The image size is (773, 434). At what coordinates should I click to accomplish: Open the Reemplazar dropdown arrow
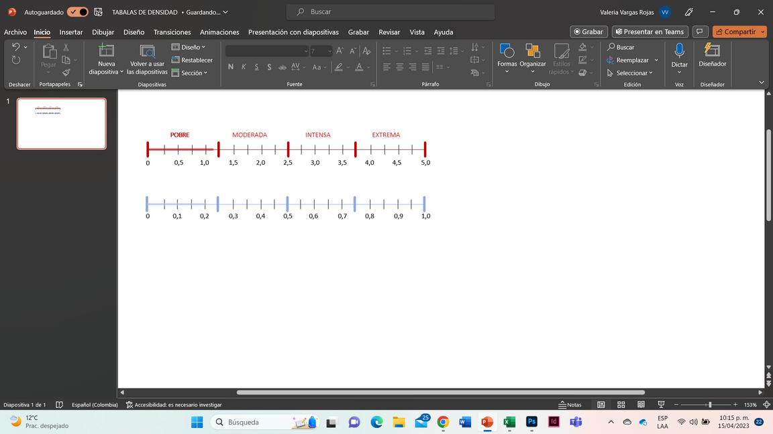(656, 60)
